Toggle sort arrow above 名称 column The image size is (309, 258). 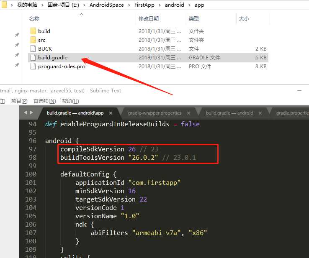pos(81,14)
